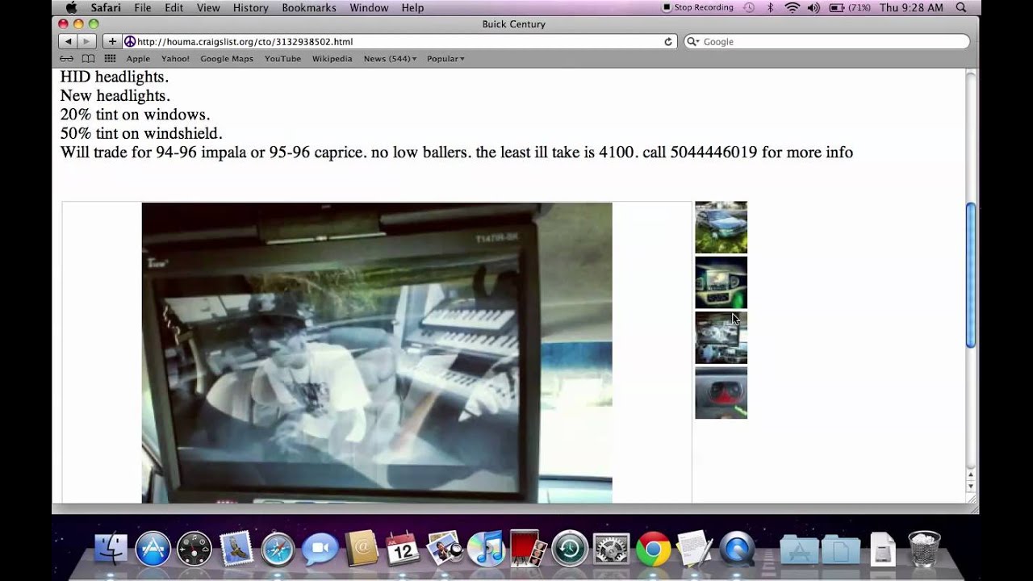Select the red light thumbnail

(x=721, y=393)
